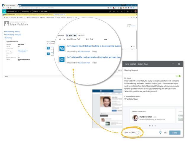Screen dimensions: 187x141
Task: Open the activities more options ellipsis
Action: 106,39
